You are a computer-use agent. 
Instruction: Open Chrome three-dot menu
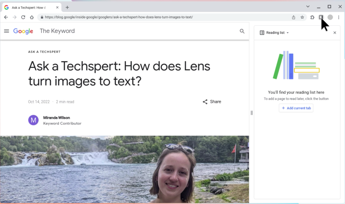(x=339, y=17)
